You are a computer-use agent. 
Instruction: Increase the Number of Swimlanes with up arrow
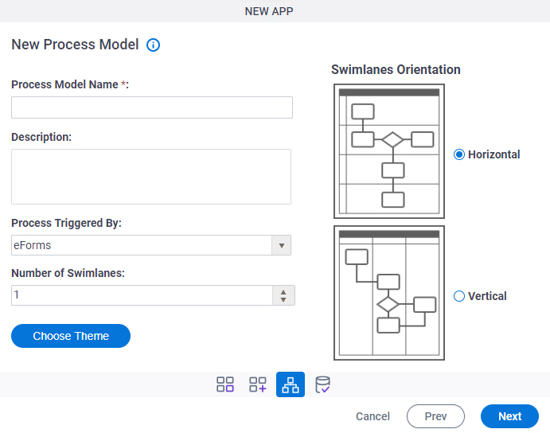[283, 291]
